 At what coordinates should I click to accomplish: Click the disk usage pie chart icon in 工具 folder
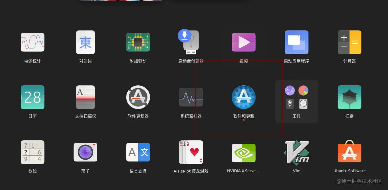[303, 91]
